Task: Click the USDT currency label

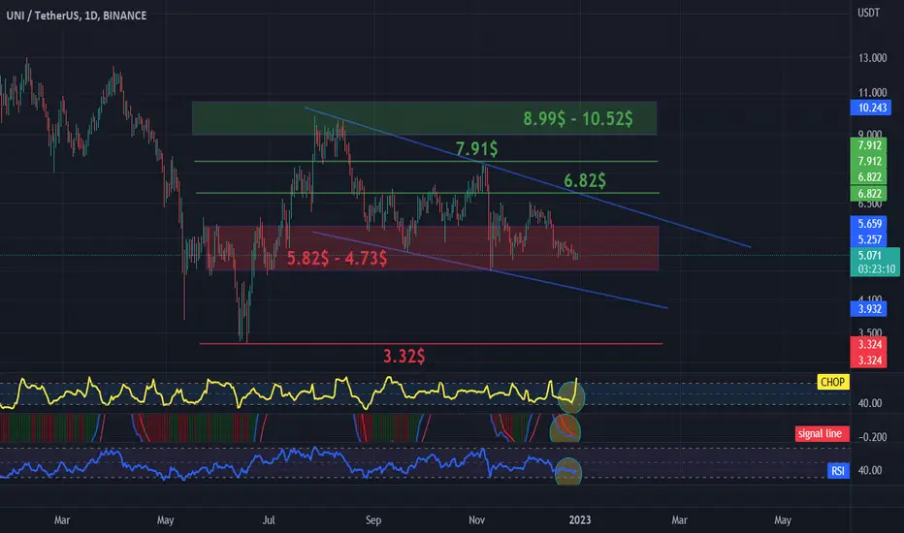Action: coord(868,13)
